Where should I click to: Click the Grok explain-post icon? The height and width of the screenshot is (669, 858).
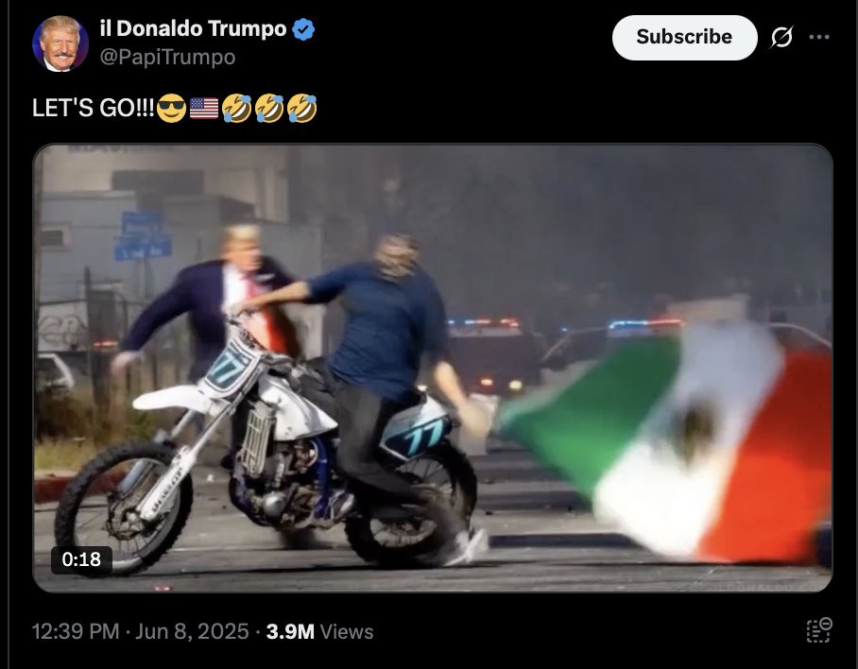781,37
